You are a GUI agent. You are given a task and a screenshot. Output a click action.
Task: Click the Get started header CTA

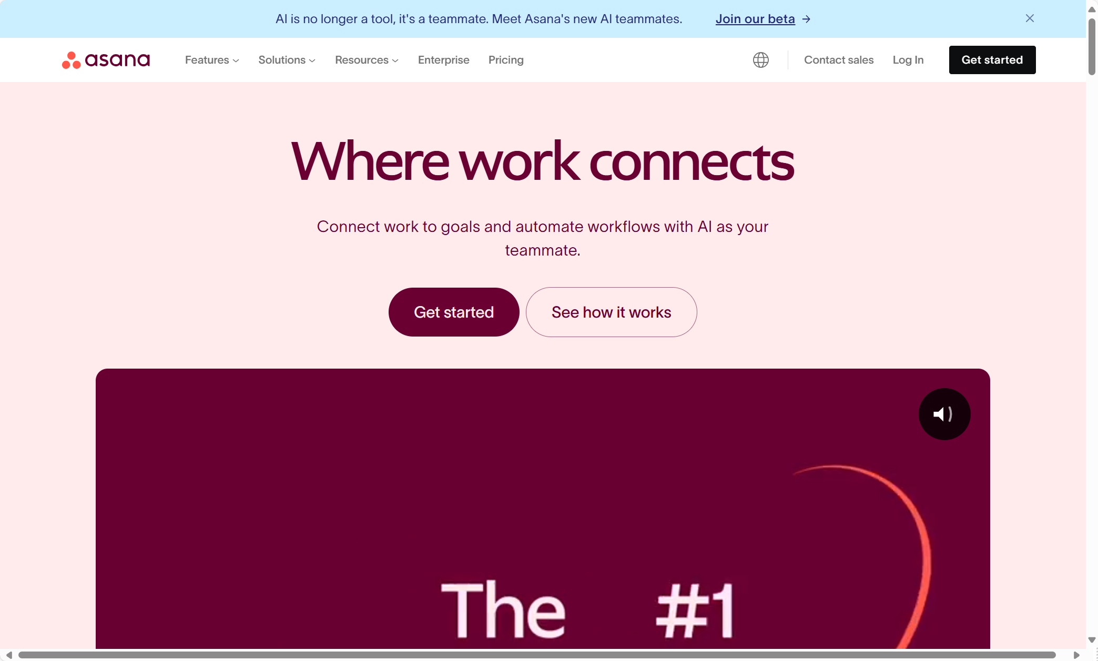tap(992, 59)
